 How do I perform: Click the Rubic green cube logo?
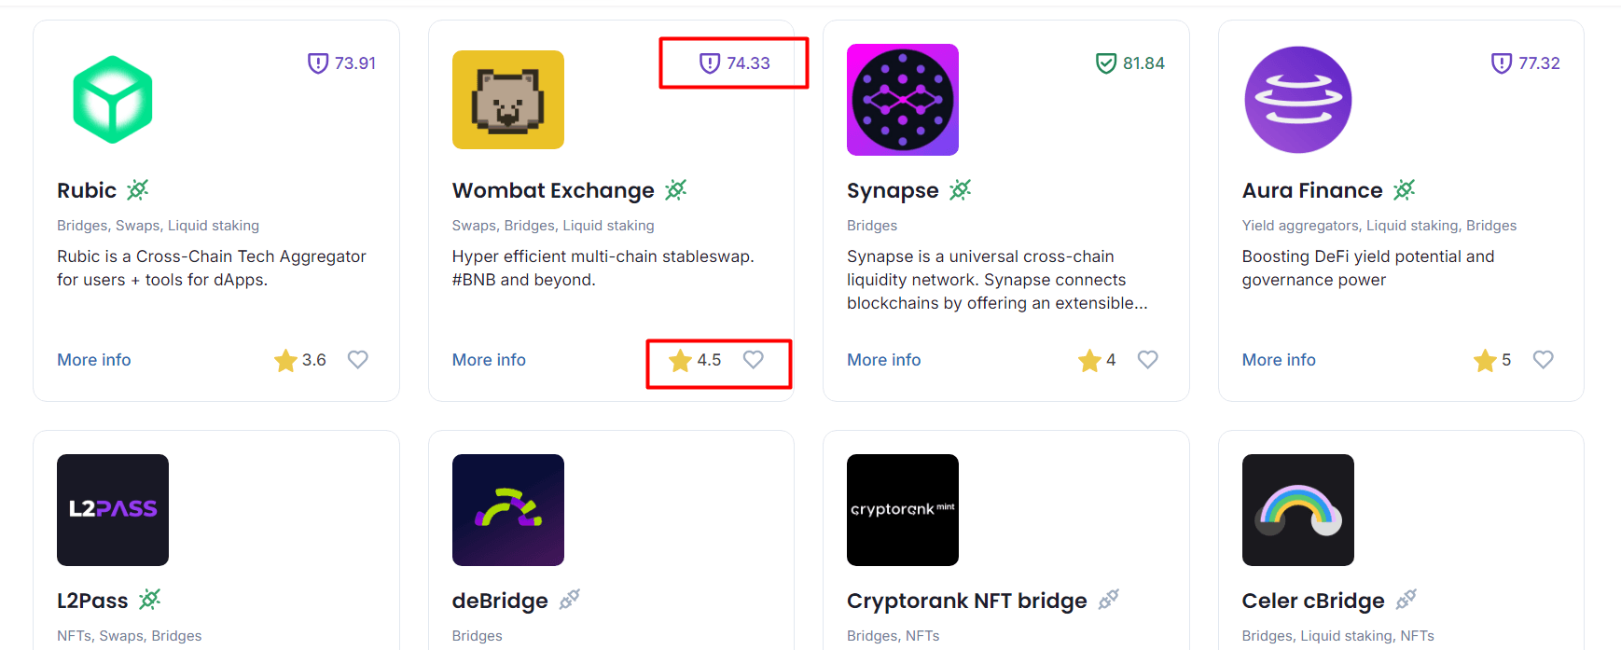pyautogui.click(x=113, y=100)
